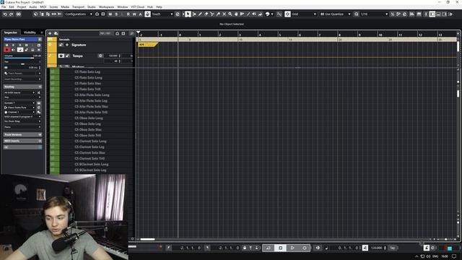
Task: Adjust the Volume slider in the Inspector
Action: click(22, 58)
